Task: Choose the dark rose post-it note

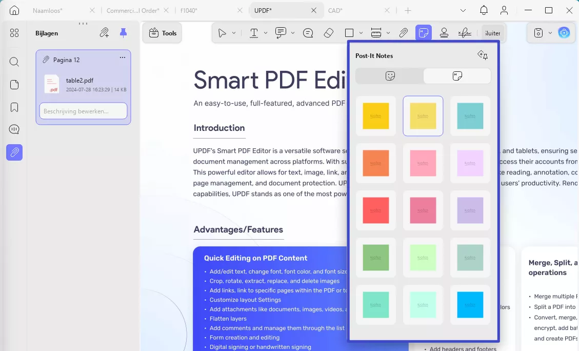Action: (423, 210)
